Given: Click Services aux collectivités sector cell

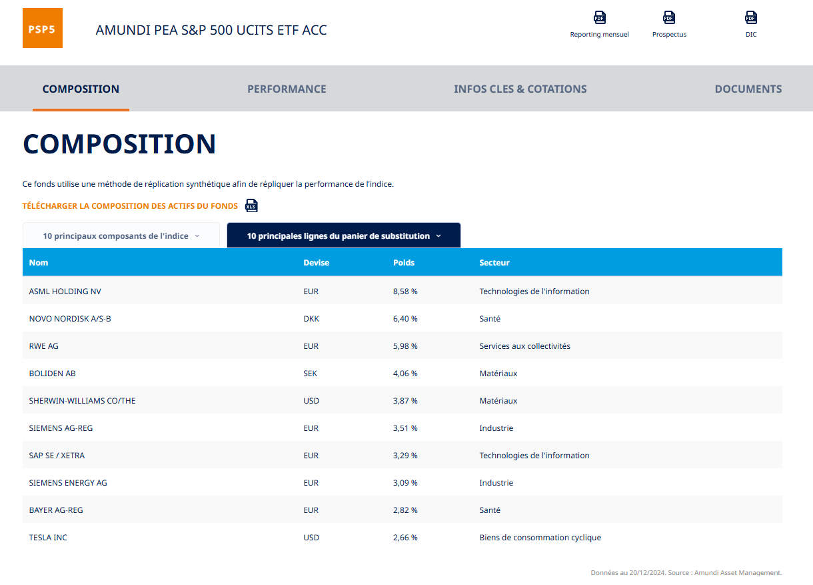Looking at the screenshot, I should (x=525, y=346).
